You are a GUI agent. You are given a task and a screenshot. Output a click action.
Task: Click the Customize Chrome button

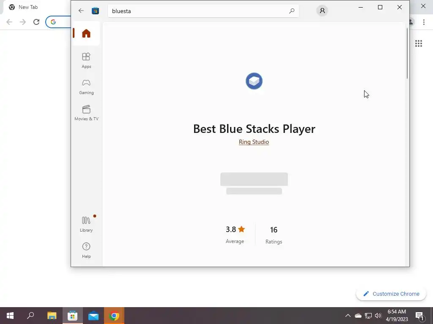click(x=391, y=294)
